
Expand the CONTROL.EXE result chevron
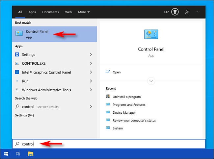(91, 63)
